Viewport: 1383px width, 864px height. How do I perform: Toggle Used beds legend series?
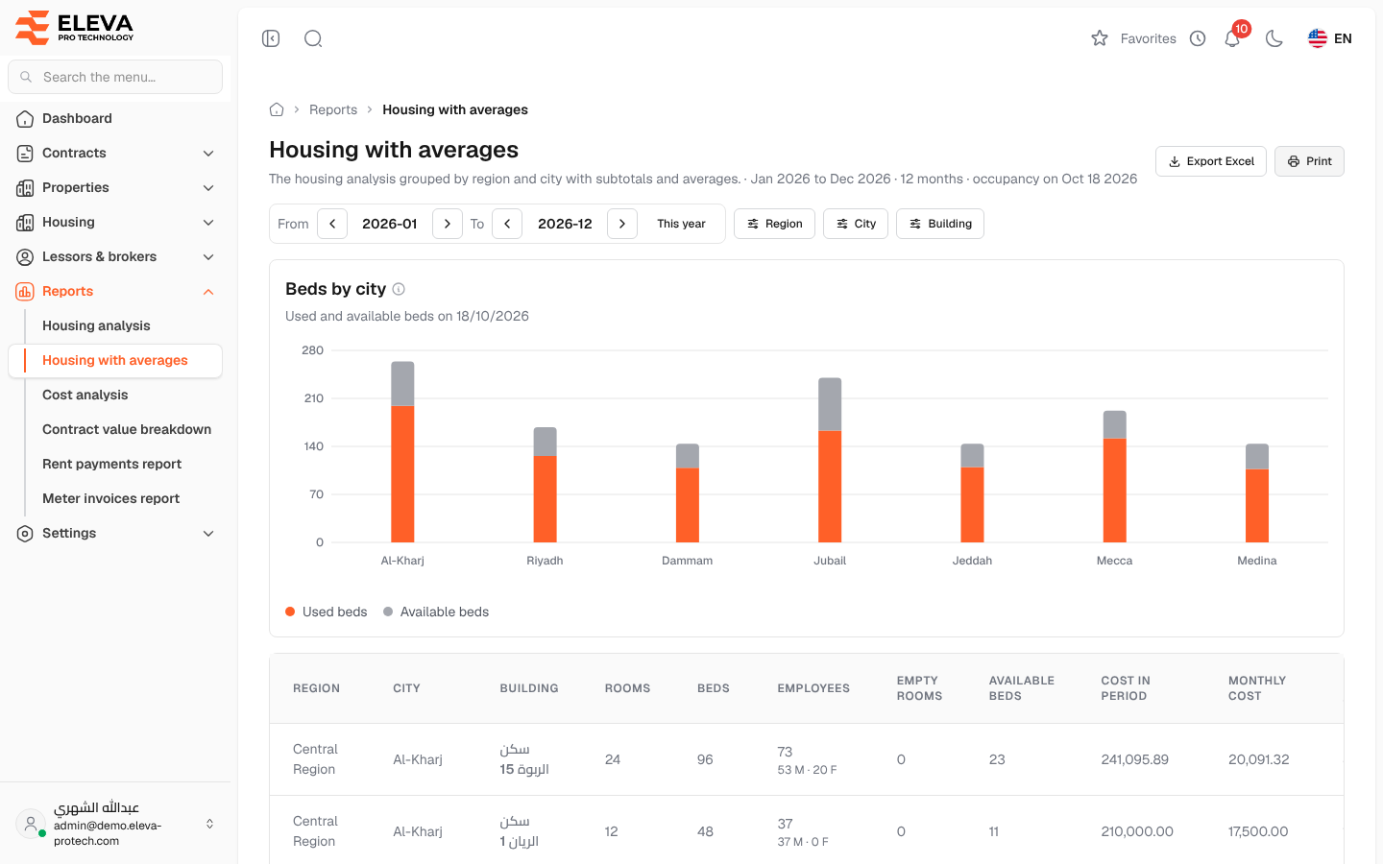[x=327, y=612]
